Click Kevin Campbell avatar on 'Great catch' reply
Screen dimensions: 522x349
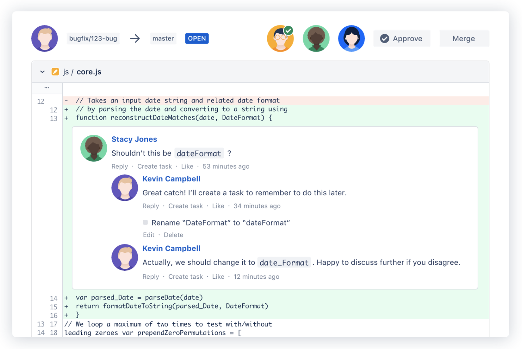coord(125,188)
